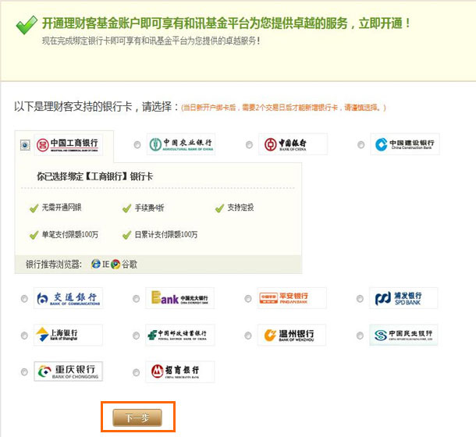Click the 中国民生银行 logo

(403, 335)
